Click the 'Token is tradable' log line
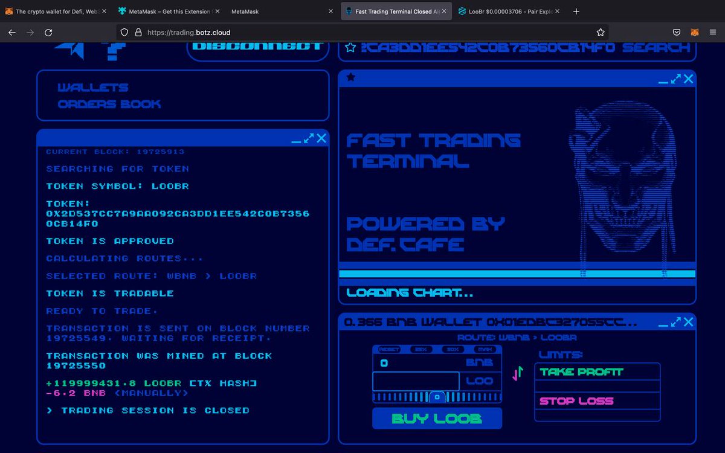The image size is (725, 453). coord(110,293)
